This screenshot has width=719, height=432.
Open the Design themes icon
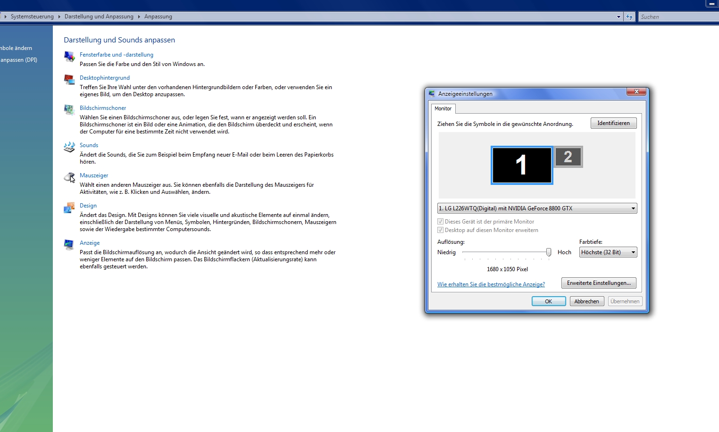pos(69,208)
